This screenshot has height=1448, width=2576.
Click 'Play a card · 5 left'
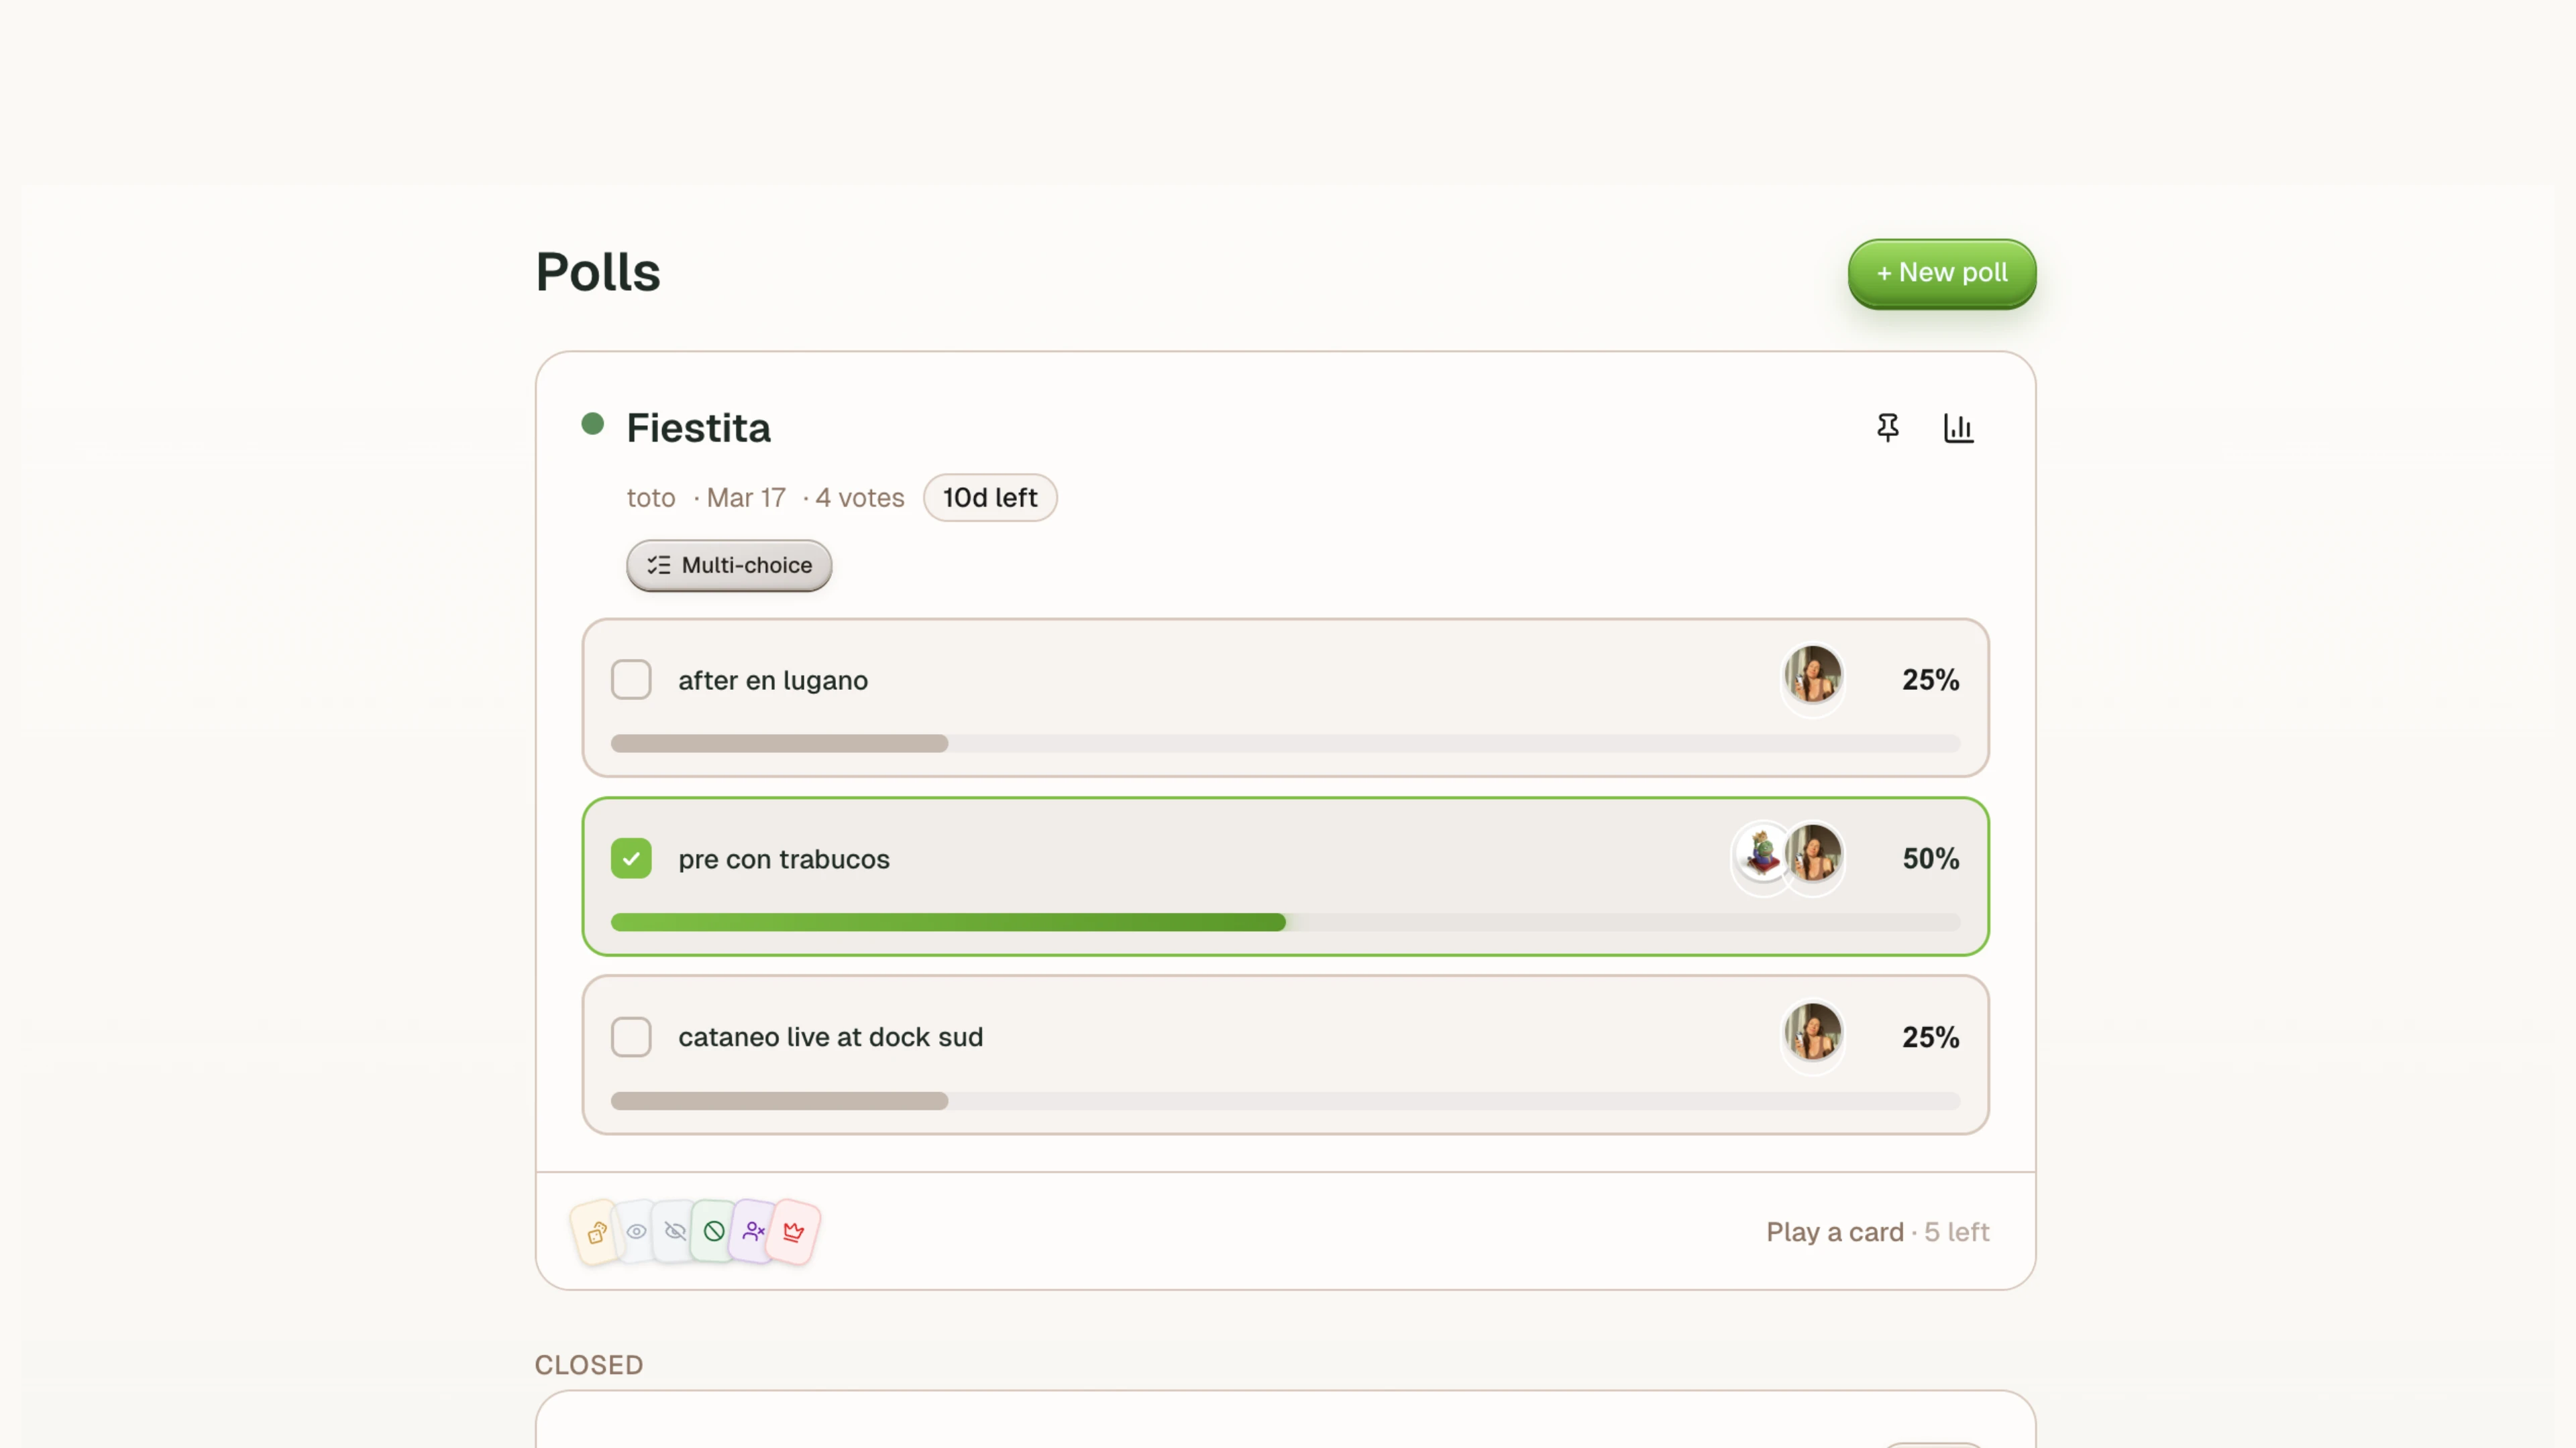pos(1876,1232)
